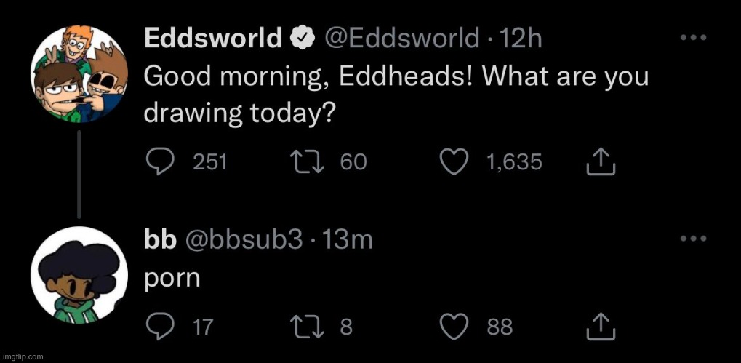Screen dimensions: 741x363
Task: Open the 13m timestamp link
Action: (x=347, y=239)
